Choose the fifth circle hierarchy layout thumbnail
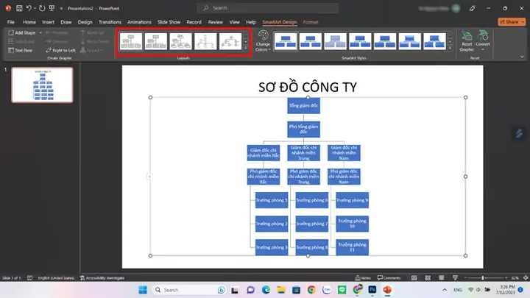The width and height of the screenshot is (530, 298). (x=230, y=41)
